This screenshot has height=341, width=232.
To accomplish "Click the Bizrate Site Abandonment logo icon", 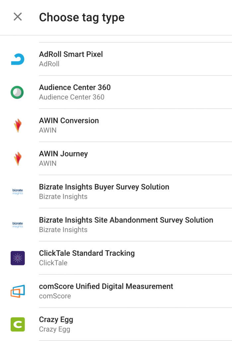I will click(x=18, y=225).
